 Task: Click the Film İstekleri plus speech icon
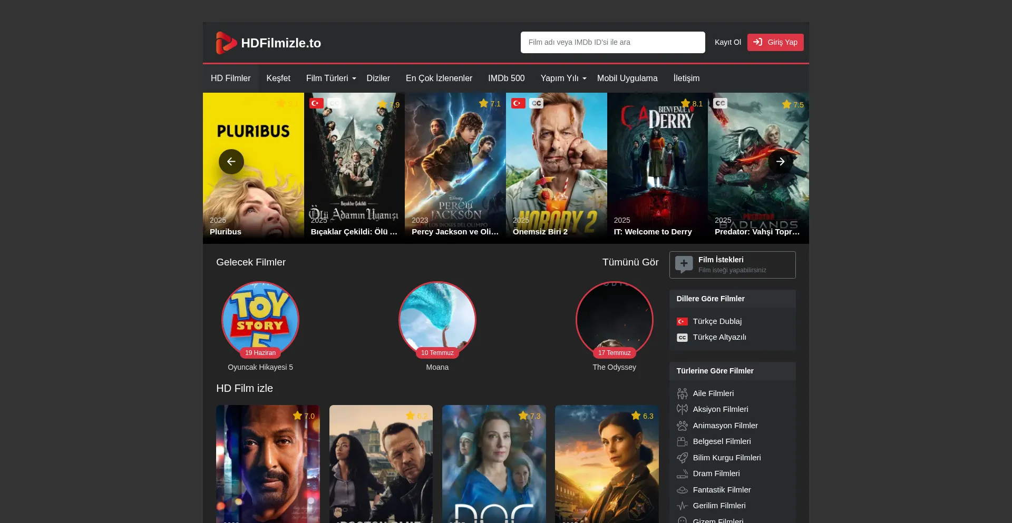point(684,264)
